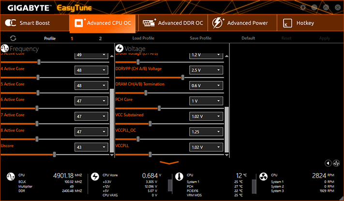Click the Uncore slider handle
This screenshot has width=344, height=201.
[54, 154]
